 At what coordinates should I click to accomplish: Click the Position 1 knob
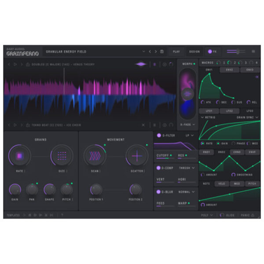(x=96, y=190)
